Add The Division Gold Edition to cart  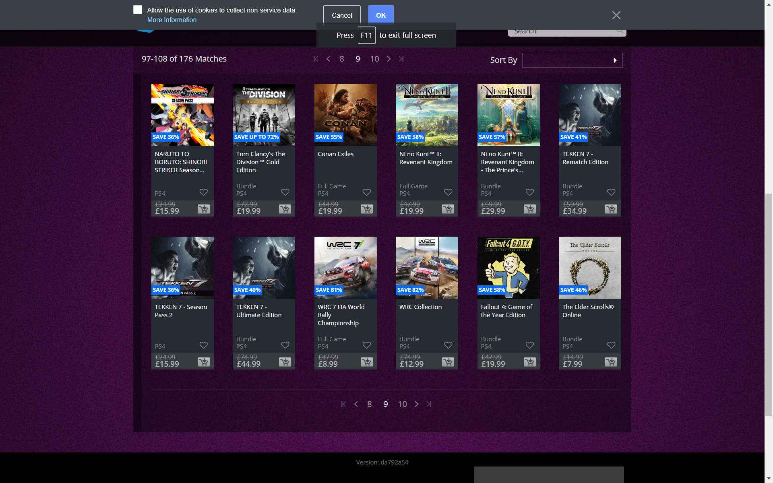[x=285, y=209]
